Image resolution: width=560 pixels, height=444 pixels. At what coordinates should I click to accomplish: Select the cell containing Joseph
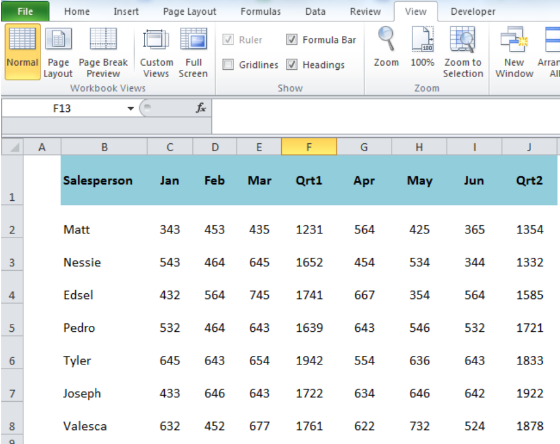(x=104, y=386)
